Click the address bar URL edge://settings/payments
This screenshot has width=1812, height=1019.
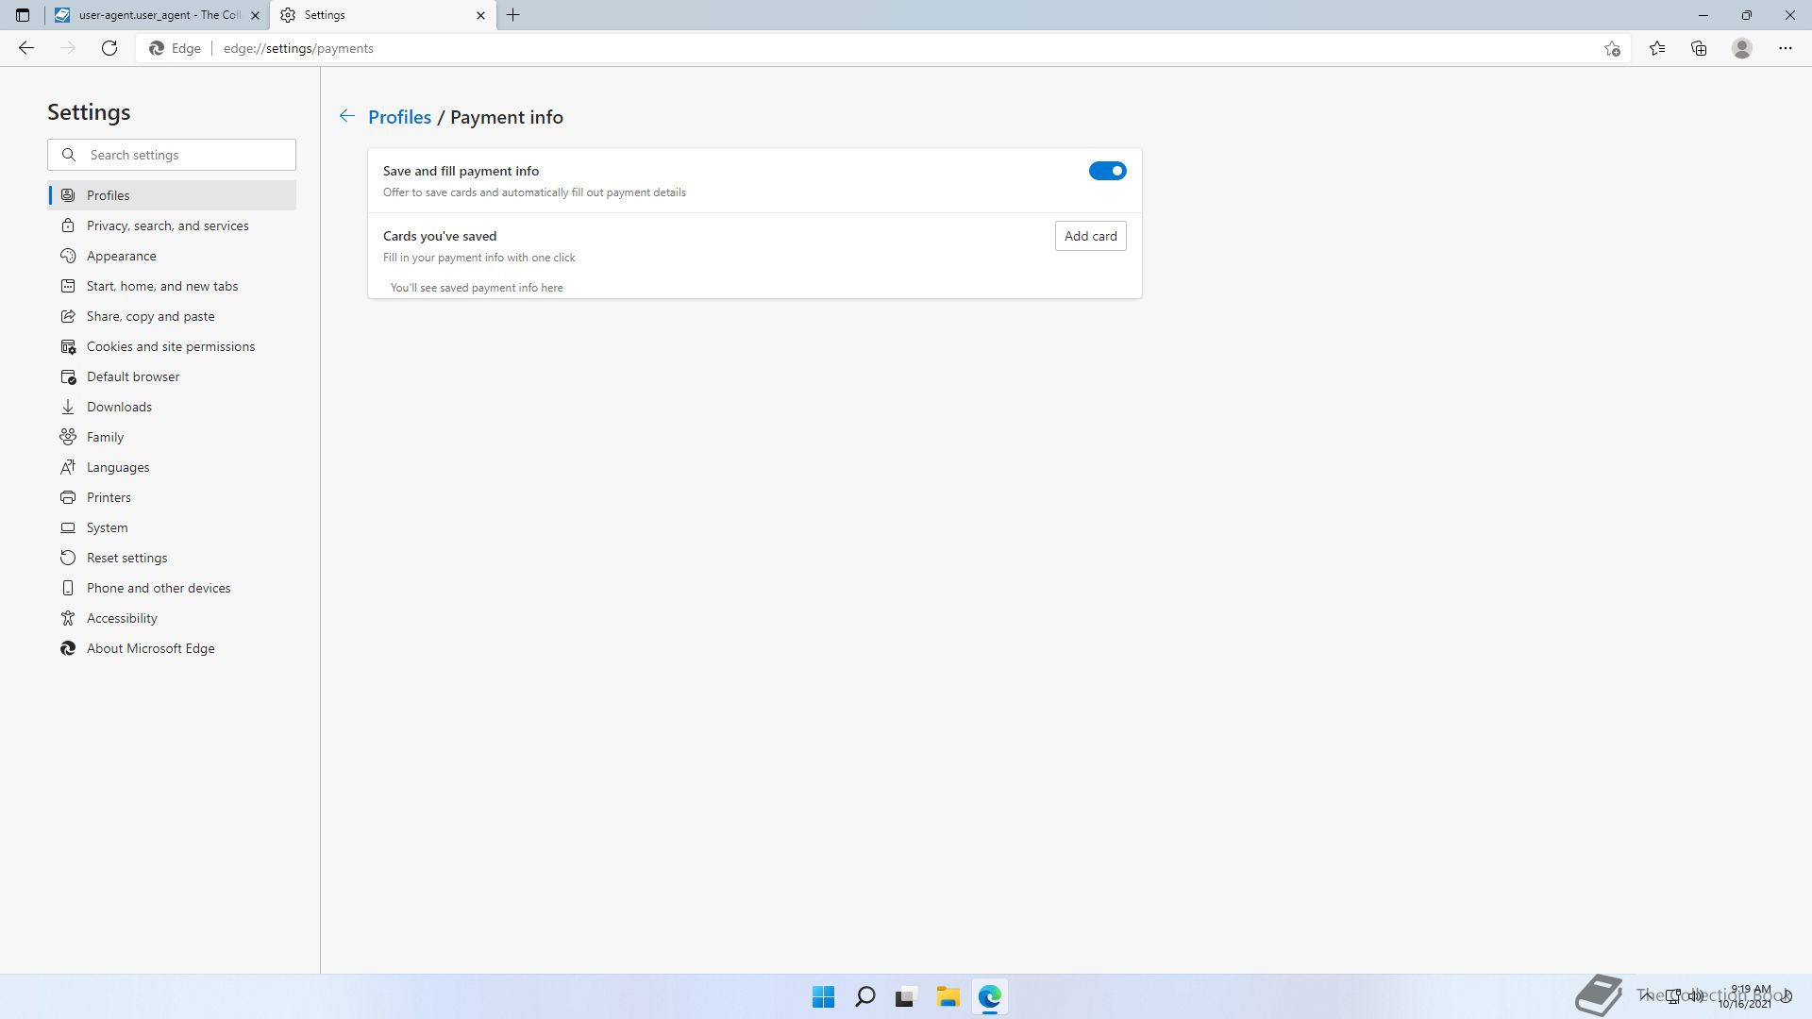point(298,48)
